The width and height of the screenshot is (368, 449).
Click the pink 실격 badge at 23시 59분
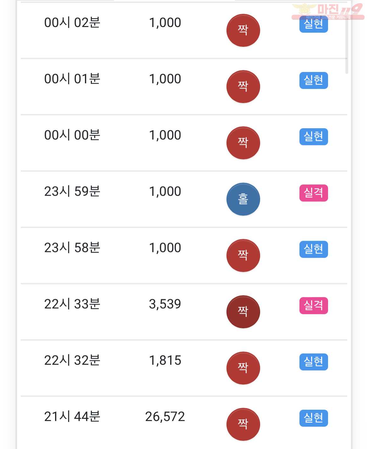click(x=314, y=193)
